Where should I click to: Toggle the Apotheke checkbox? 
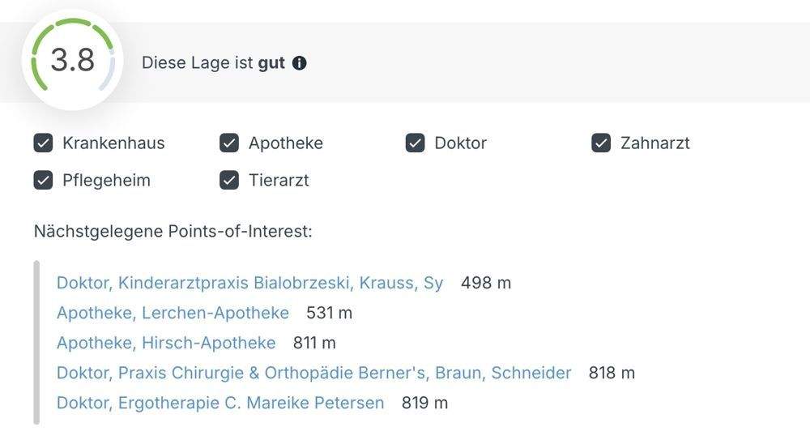229,143
